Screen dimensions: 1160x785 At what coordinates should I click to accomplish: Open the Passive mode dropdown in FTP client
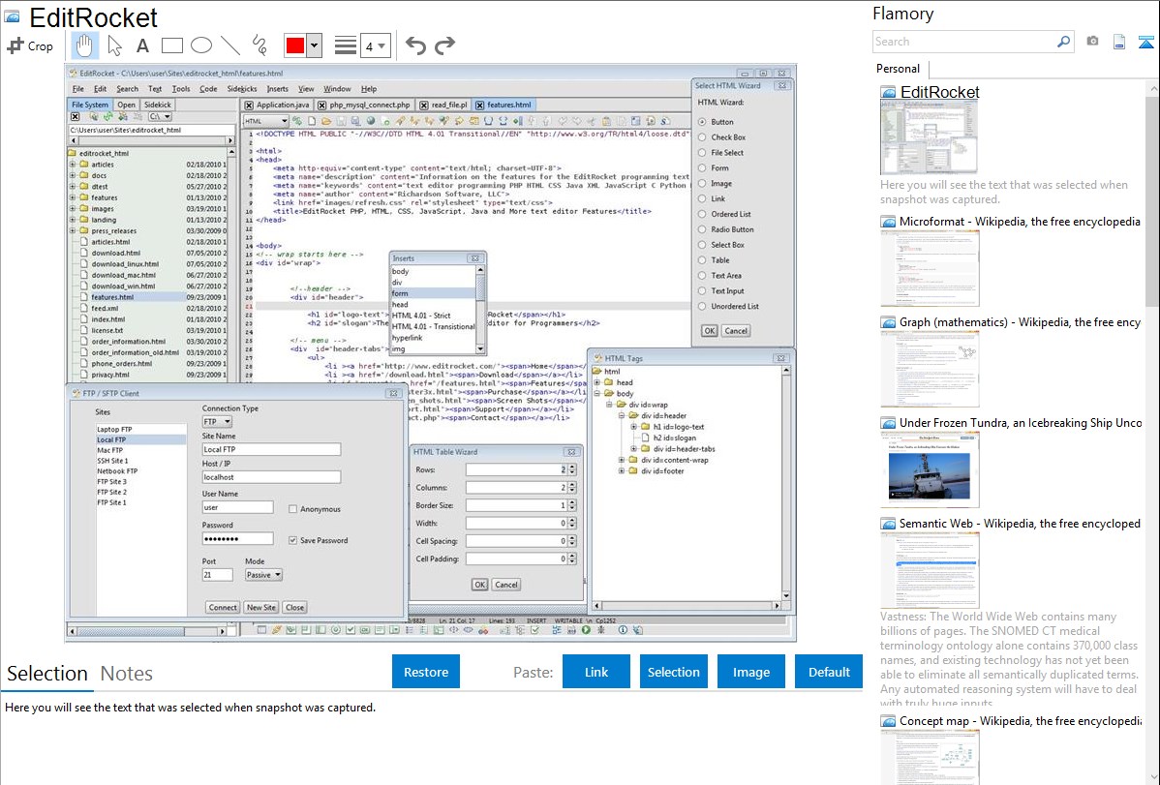[263, 575]
